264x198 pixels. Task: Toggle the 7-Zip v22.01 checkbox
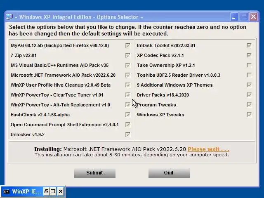tap(127, 55)
